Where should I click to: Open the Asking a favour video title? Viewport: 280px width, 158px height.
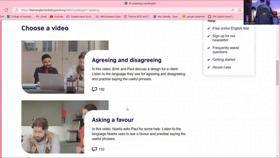113,120
